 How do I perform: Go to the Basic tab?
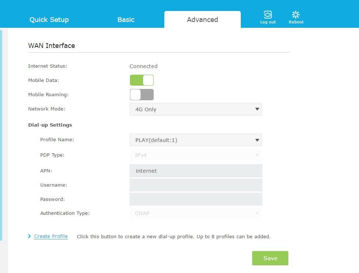126,20
